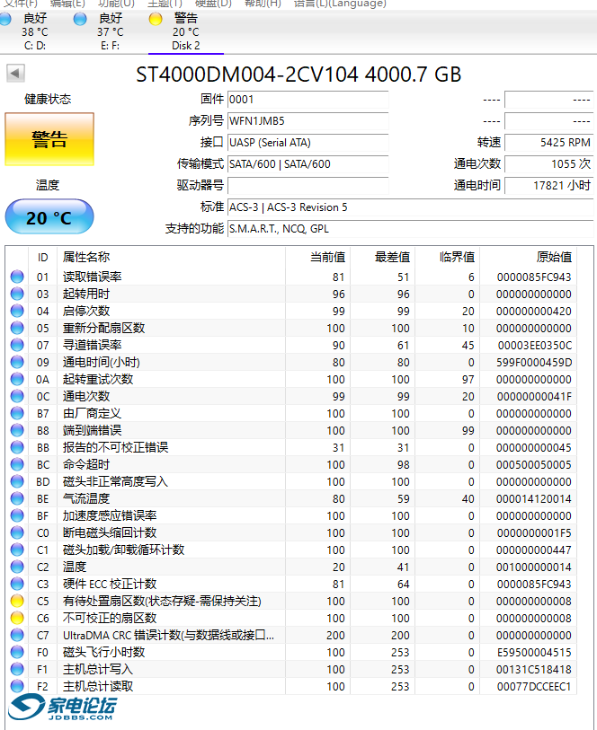The height and width of the screenshot is (730, 597).
Task: Click the 20 °C temperature button
Action: (49, 217)
